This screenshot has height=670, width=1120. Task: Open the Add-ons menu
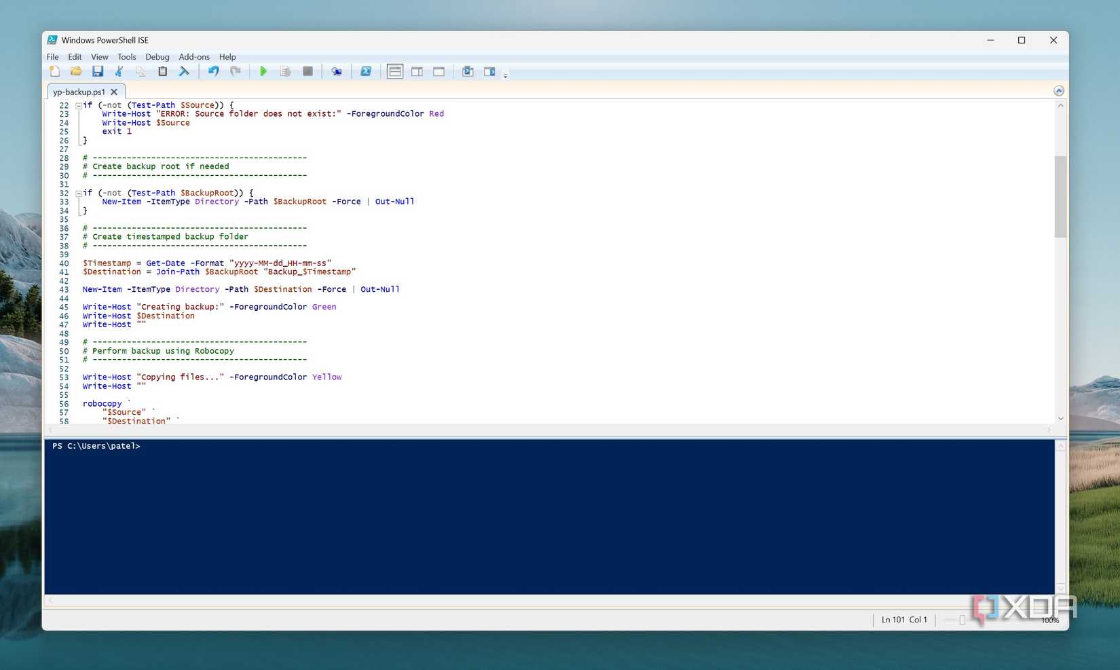[x=194, y=57]
